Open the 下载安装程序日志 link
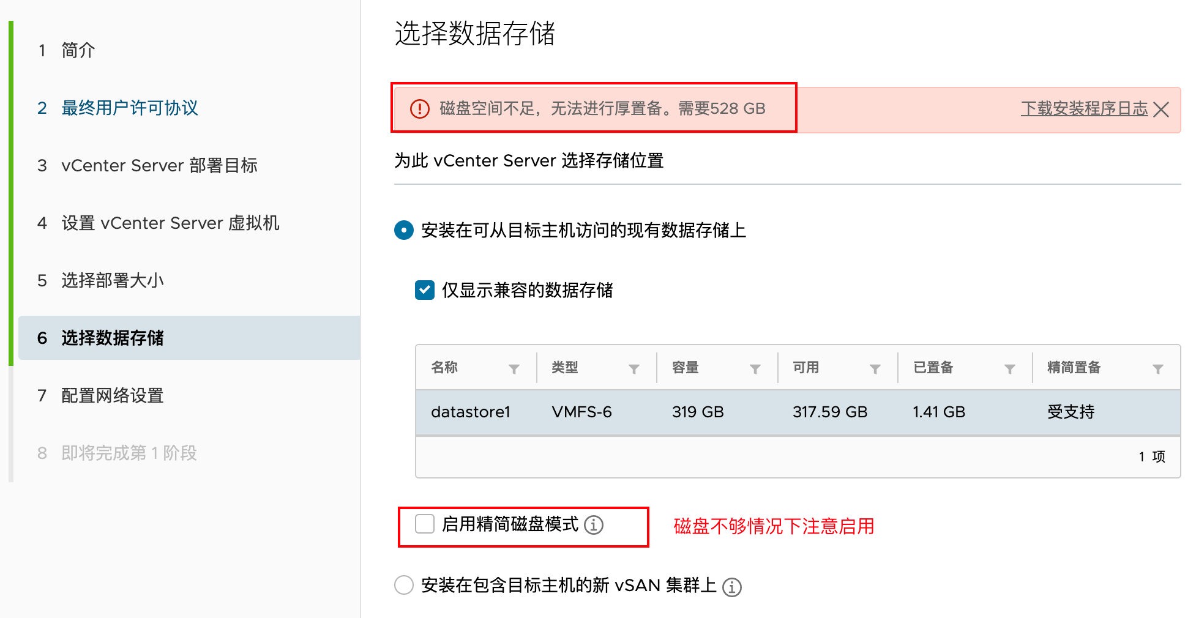The image size is (1196, 618). pyautogui.click(x=1084, y=109)
